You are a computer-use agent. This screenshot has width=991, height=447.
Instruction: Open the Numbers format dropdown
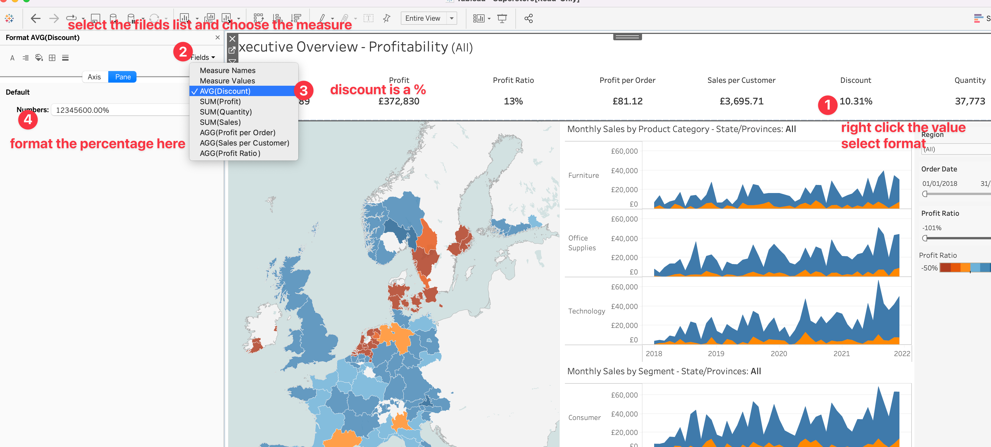120,110
